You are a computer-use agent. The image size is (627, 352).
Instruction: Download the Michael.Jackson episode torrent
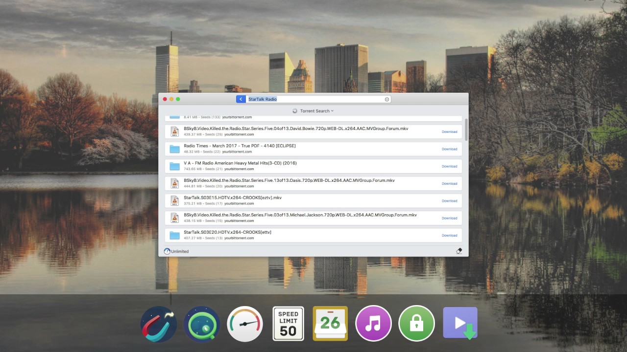coord(449,219)
